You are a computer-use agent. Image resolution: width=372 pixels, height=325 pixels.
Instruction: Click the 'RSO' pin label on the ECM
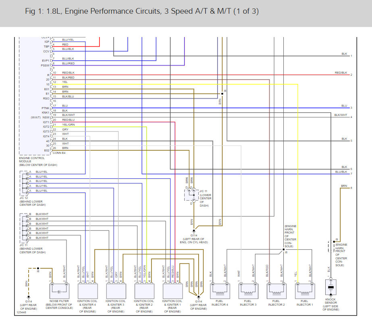[46, 99]
